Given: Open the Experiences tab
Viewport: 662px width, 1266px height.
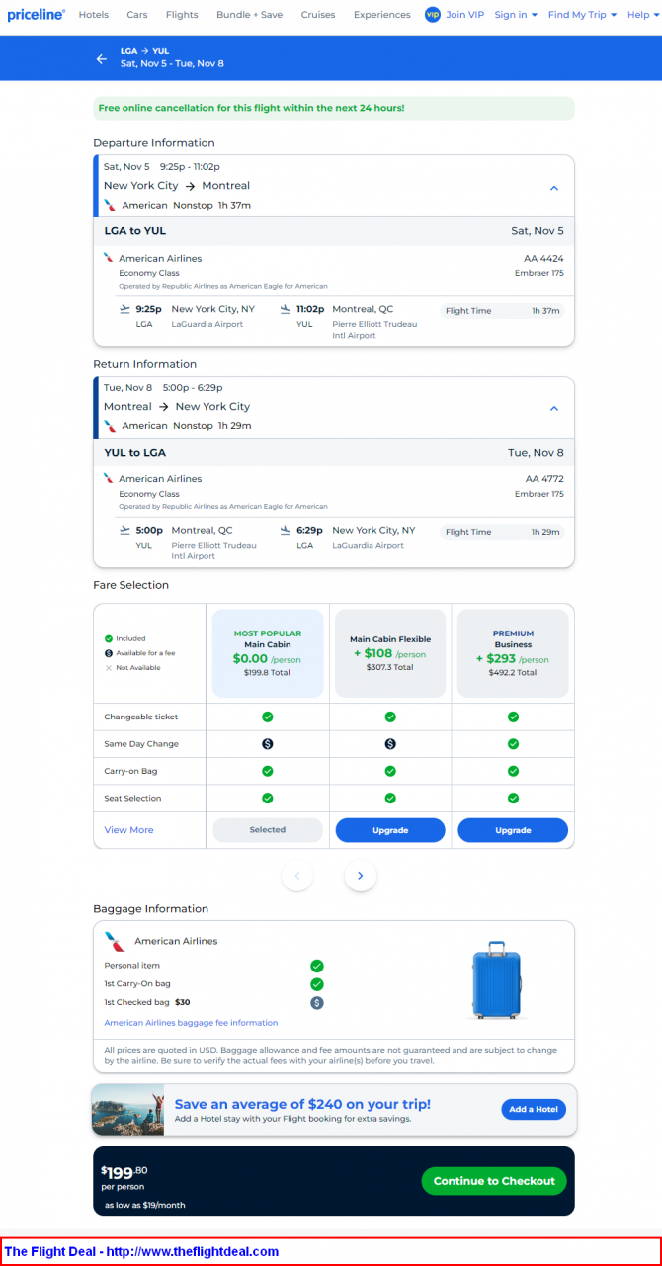Looking at the screenshot, I should coord(382,15).
